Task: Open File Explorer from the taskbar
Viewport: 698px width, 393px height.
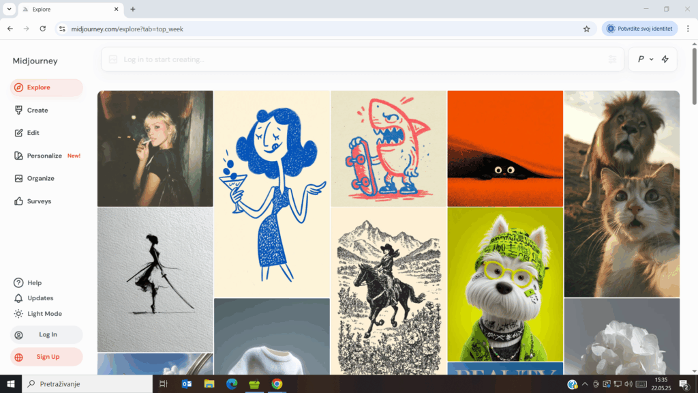Action: pyautogui.click(x=209, y=383)
